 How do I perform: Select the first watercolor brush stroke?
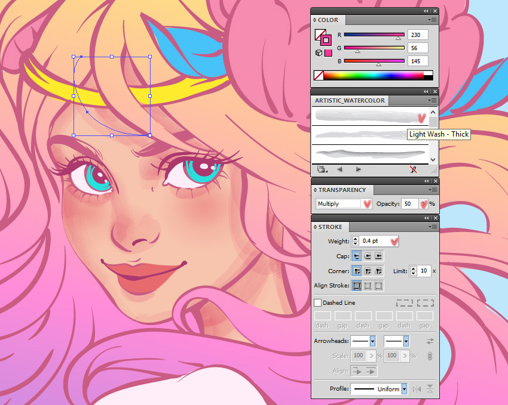click(370, 116)
